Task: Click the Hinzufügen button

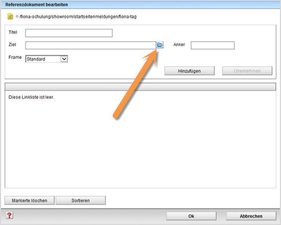Action: pyautogui.click(x=190, y=71)
